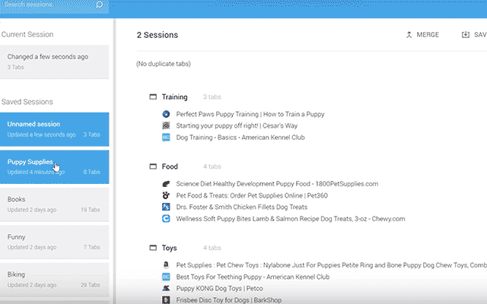Image resolution: width=487 pixels, height=304 pixels.
Task: Click the Toys window icon
Action: click(153, 249)
